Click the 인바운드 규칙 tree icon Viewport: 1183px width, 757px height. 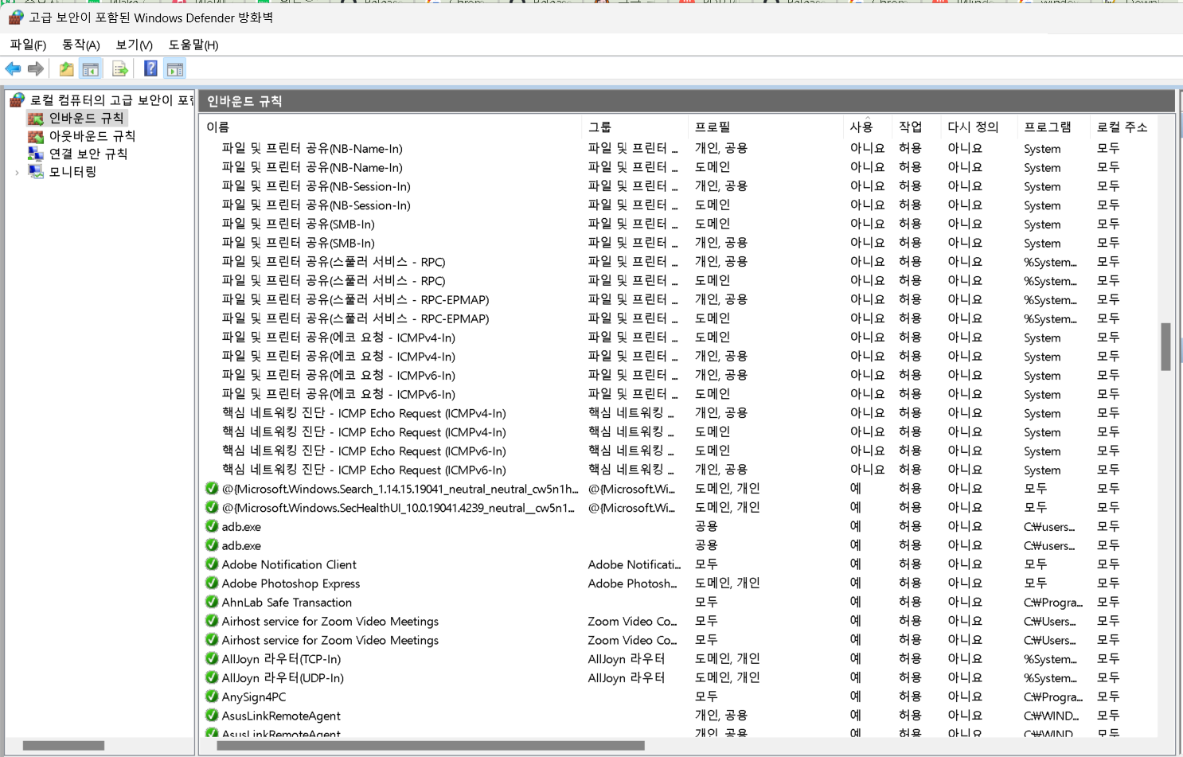tap(36, 119)
